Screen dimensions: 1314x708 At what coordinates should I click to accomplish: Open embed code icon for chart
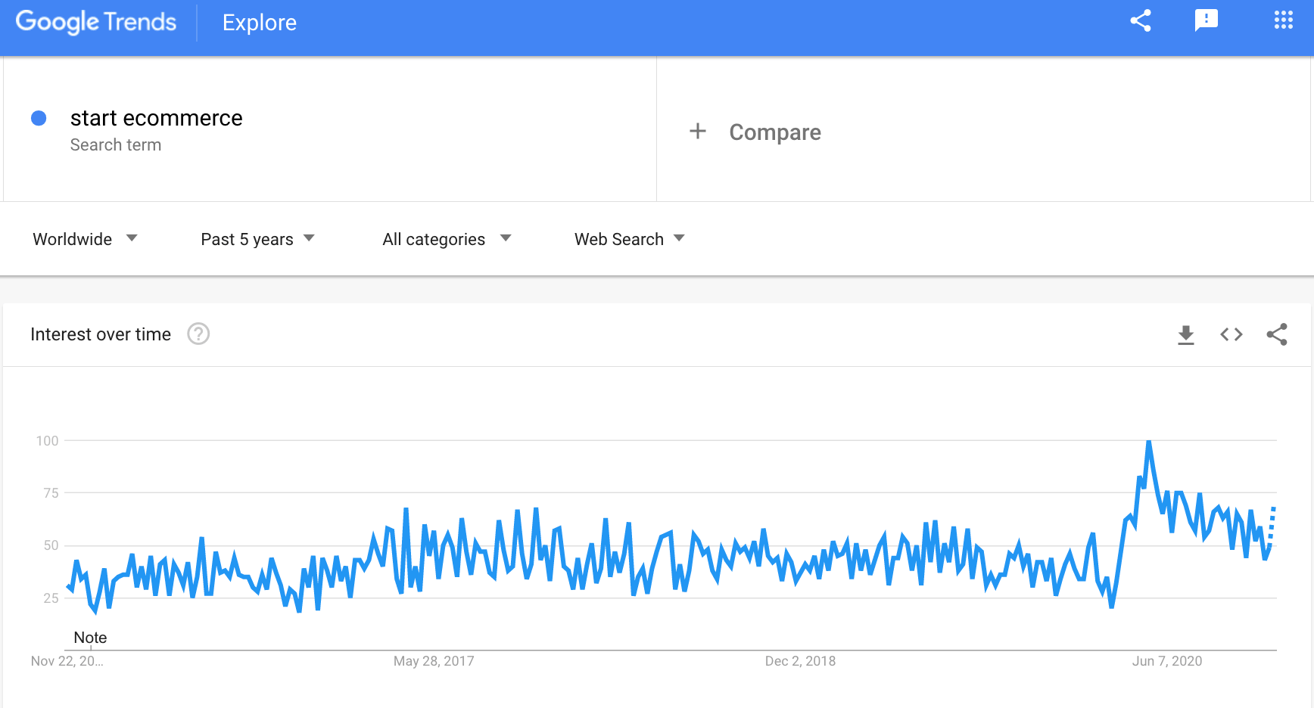click(1231, 334)
